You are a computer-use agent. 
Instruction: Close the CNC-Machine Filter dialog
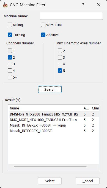point(99,5)
